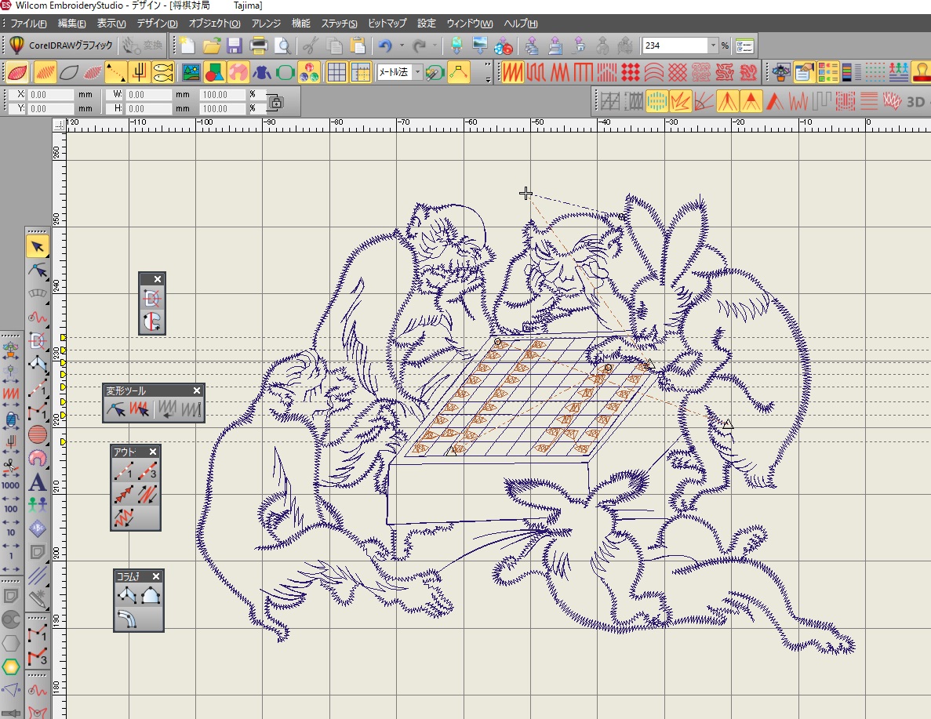Choose the Reshape Object tool in left toolbox

(38, 271)
